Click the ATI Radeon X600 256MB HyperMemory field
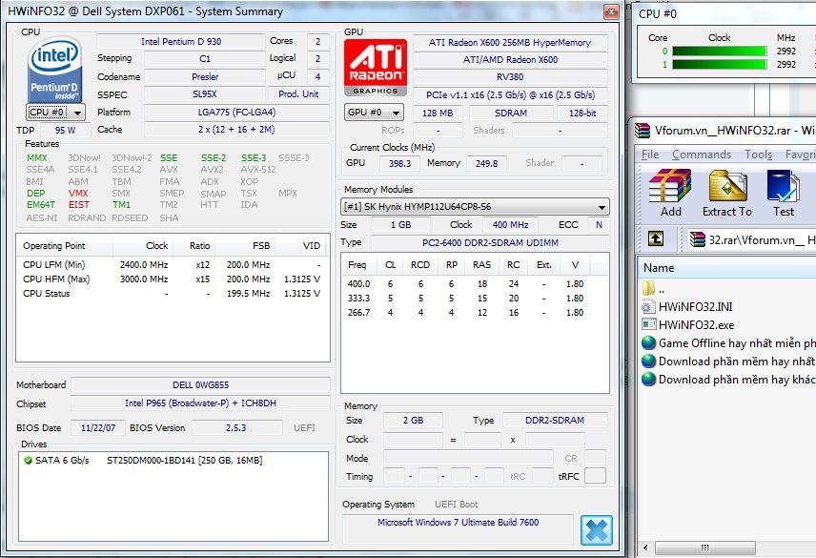The image size is (816, 558). pos(510,43)
